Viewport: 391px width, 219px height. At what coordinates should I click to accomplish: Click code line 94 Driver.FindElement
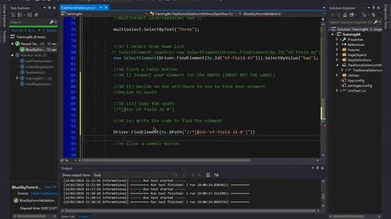coord(185,132)
